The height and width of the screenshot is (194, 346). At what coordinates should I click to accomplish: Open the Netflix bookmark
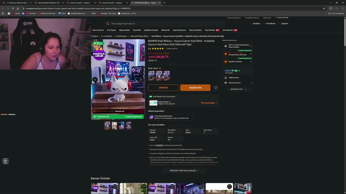point(16,13)
